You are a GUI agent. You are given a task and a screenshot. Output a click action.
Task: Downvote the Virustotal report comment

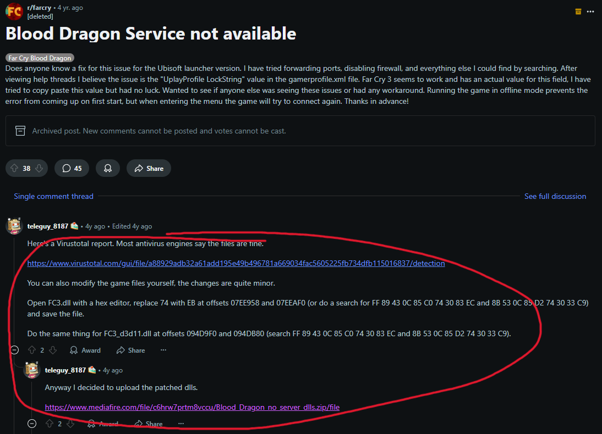click(53, 350)
